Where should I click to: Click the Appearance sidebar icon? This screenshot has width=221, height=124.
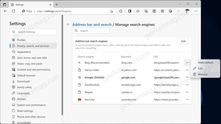point(14,52)
